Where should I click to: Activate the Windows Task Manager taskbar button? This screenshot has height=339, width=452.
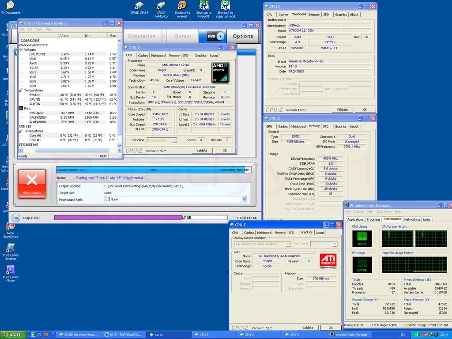click(x=349, y=335)
